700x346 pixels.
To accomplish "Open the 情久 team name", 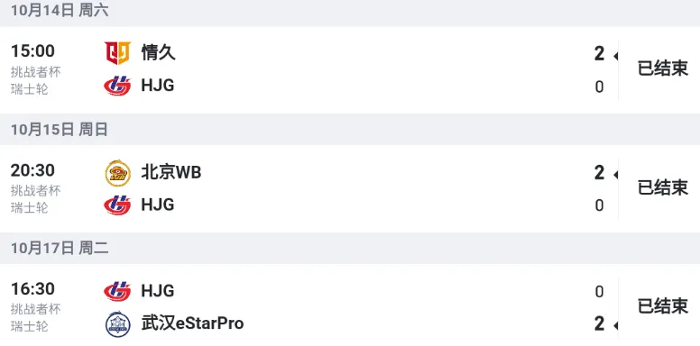I will click(x=159, y=52).
